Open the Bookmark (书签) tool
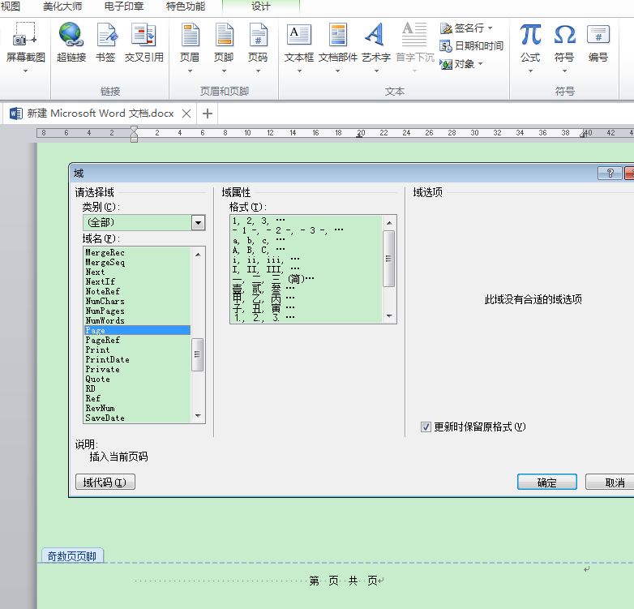 coord(106,34)
